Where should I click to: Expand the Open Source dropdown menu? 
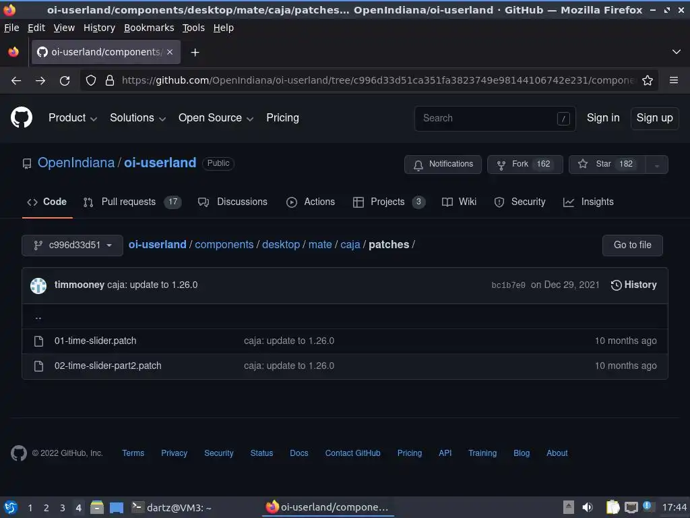[216, 118]
